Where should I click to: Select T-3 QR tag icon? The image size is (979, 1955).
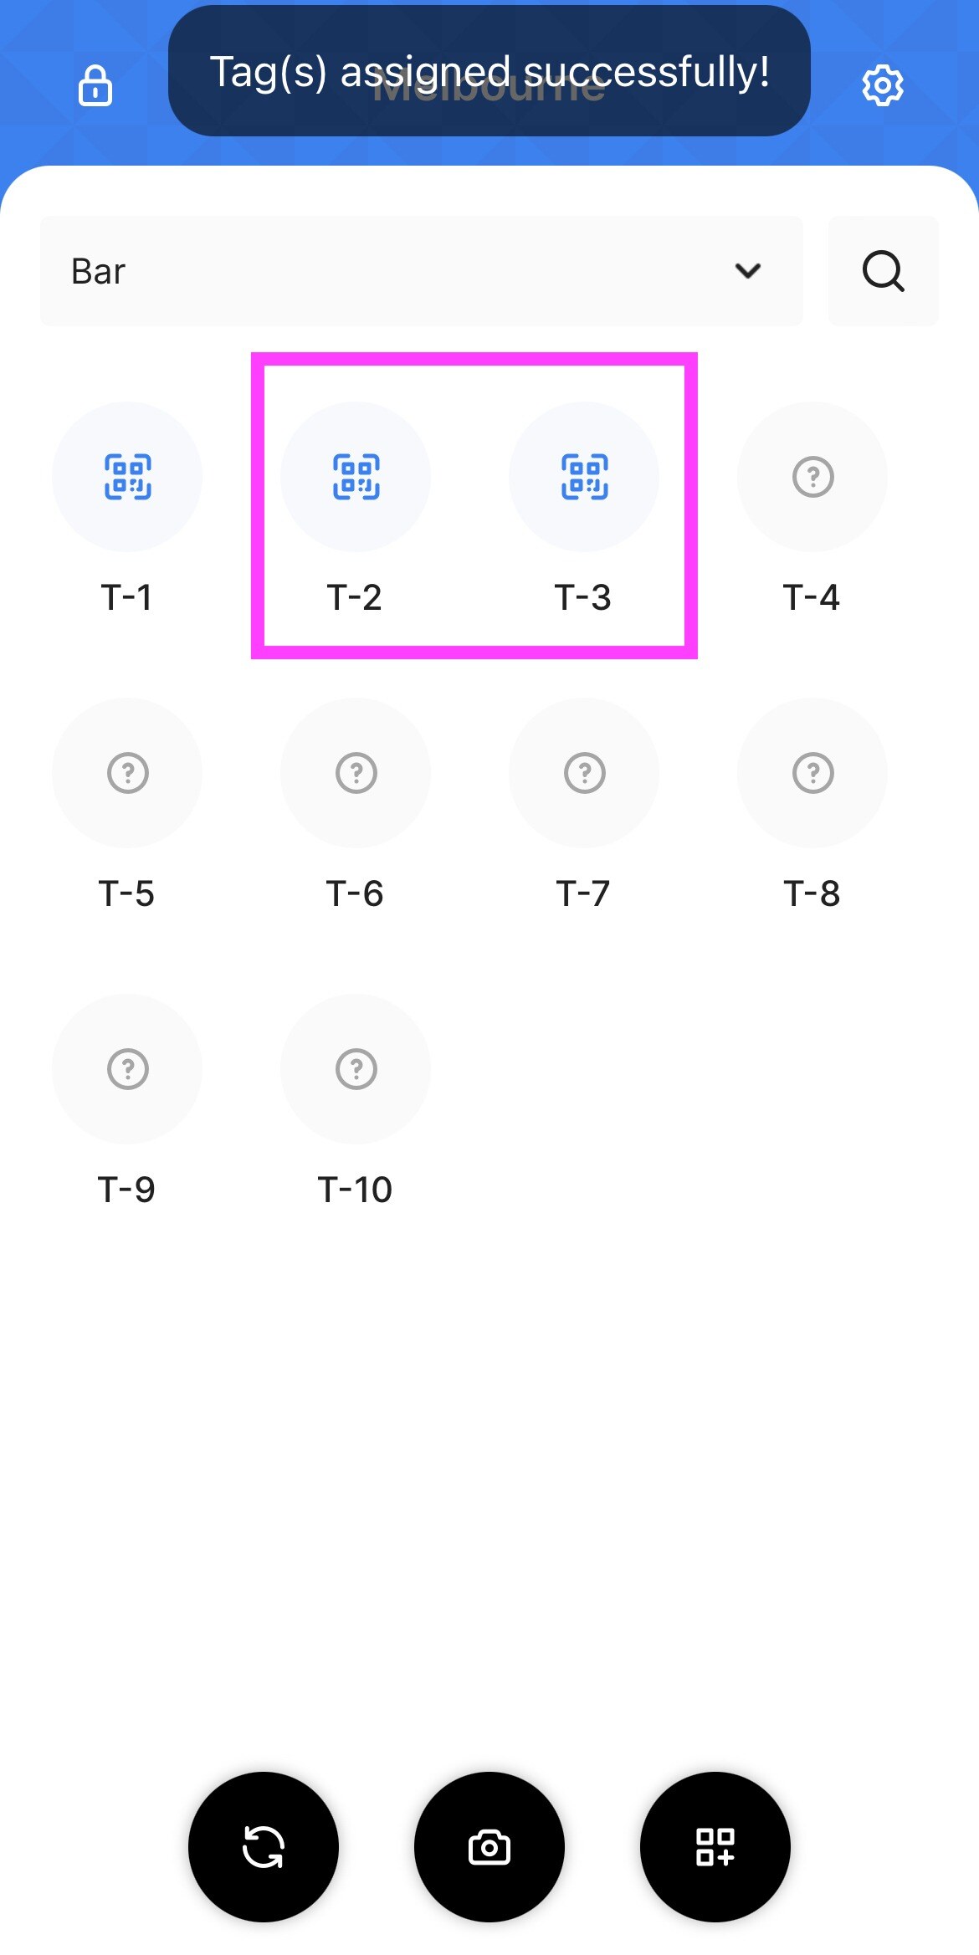point(584,477)
